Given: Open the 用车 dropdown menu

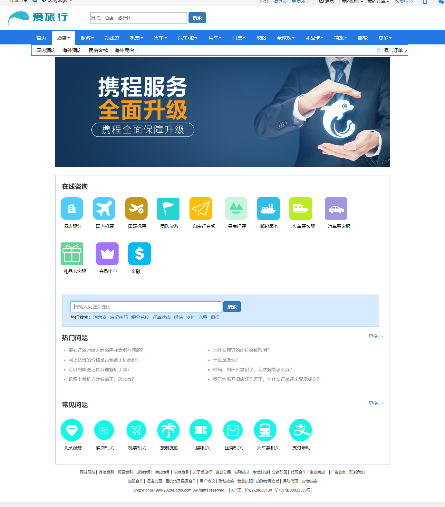Looking at the screenshot, I should coord(215,38).
